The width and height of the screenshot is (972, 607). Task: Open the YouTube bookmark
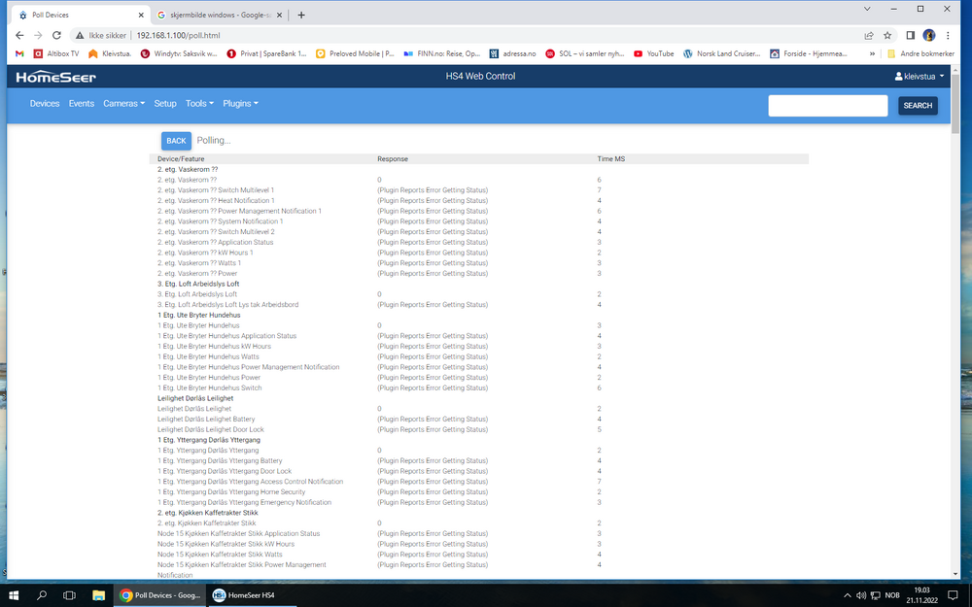click(653, 53)
